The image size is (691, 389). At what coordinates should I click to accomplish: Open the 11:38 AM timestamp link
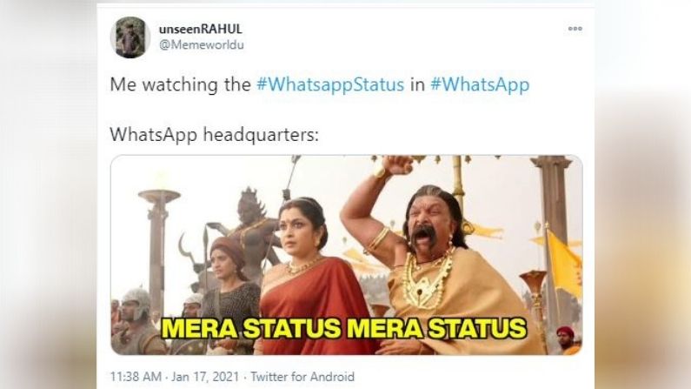tap(136, 377)
